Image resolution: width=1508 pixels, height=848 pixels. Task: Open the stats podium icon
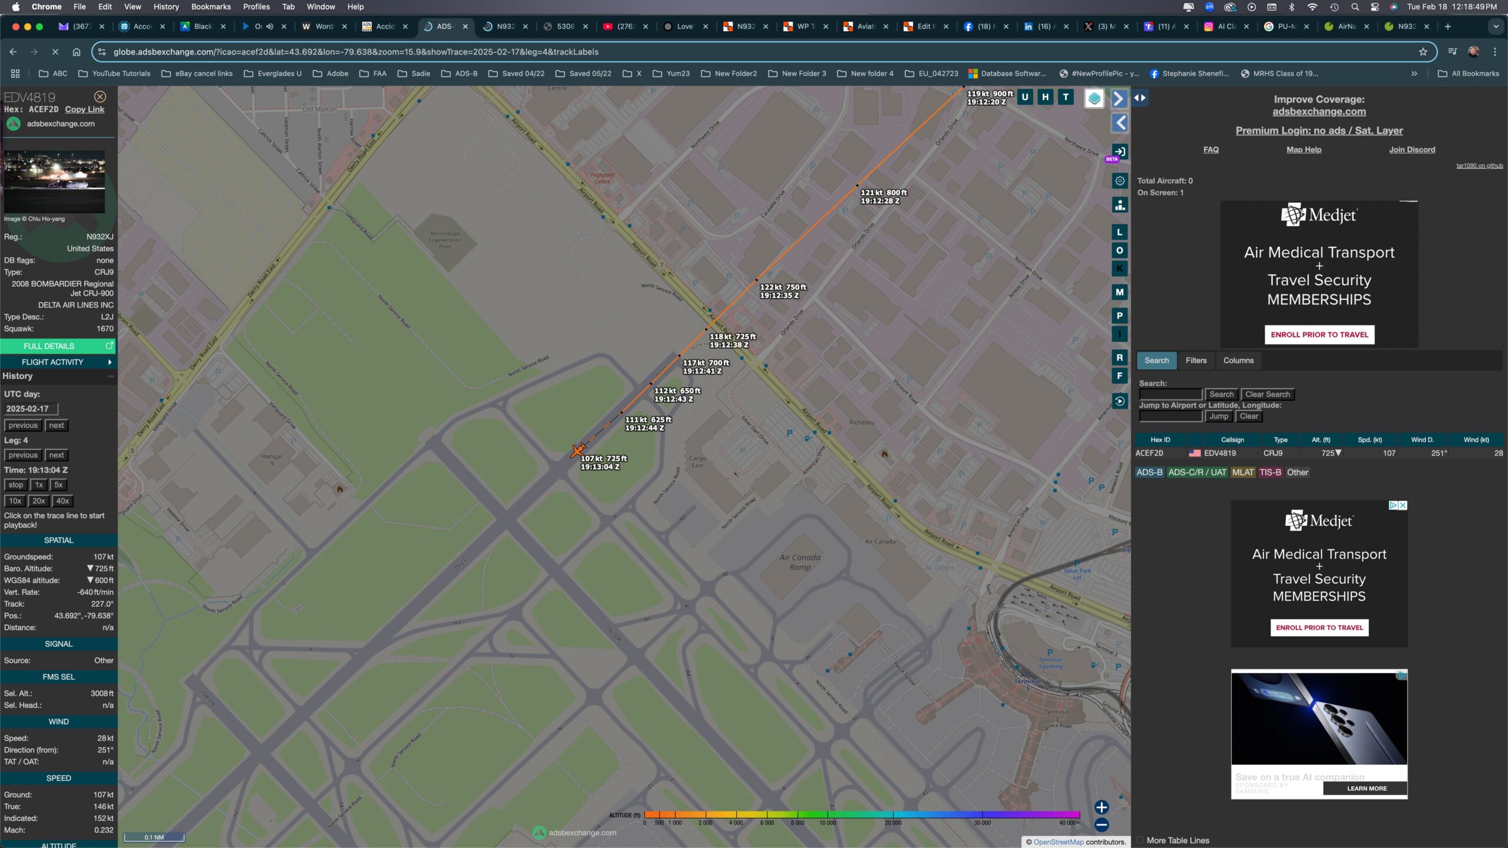1120,205
